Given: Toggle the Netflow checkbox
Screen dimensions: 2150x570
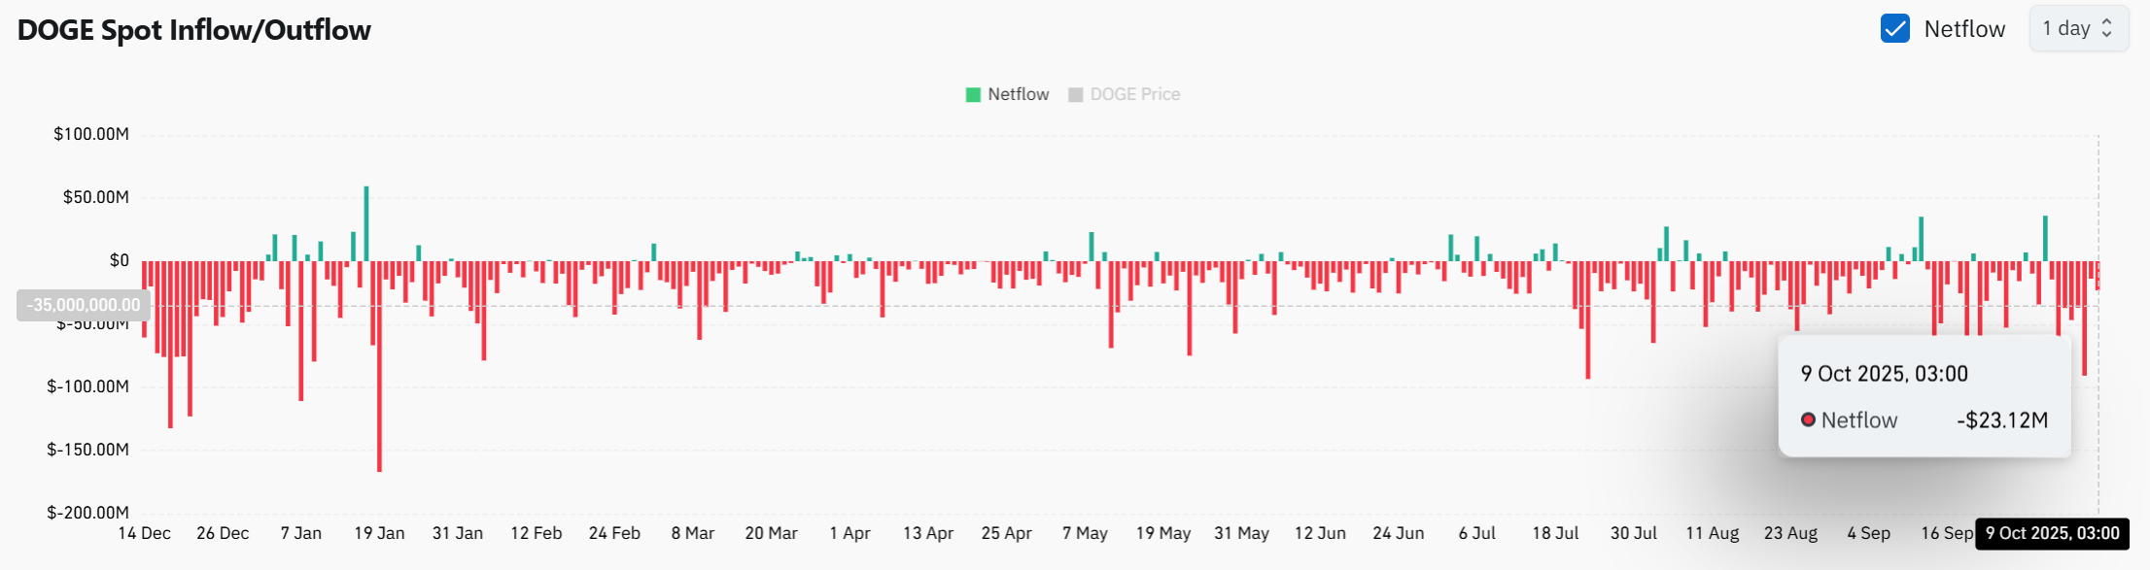Looking at the screenshot, I should click(1894, 29).
